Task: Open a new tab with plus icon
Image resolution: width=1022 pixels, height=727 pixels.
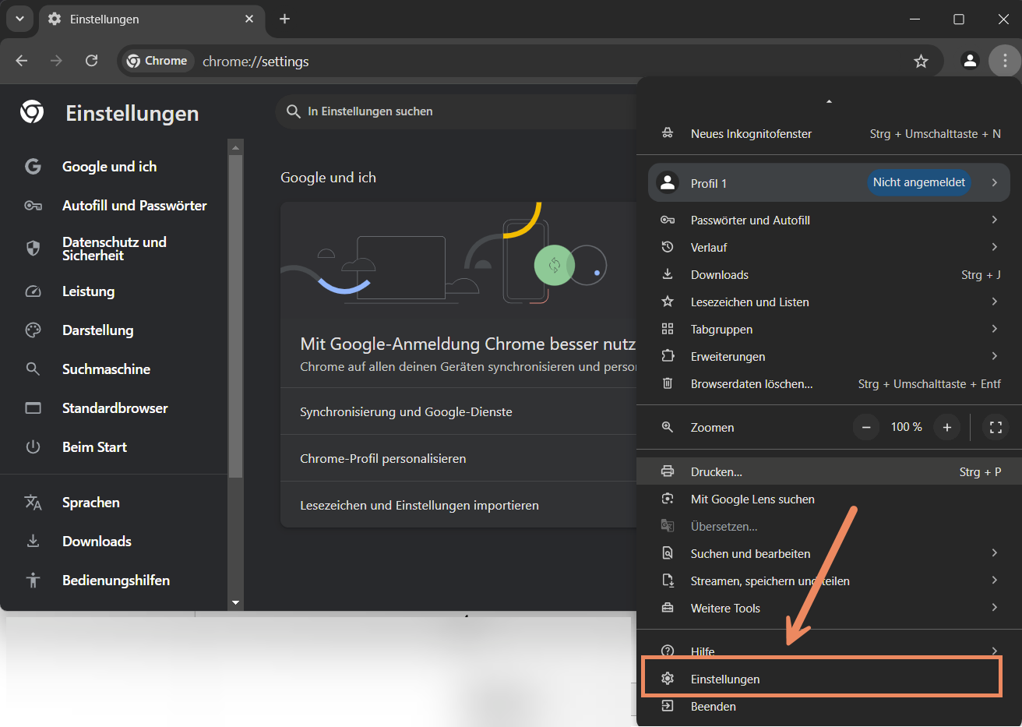Action: 284,19
